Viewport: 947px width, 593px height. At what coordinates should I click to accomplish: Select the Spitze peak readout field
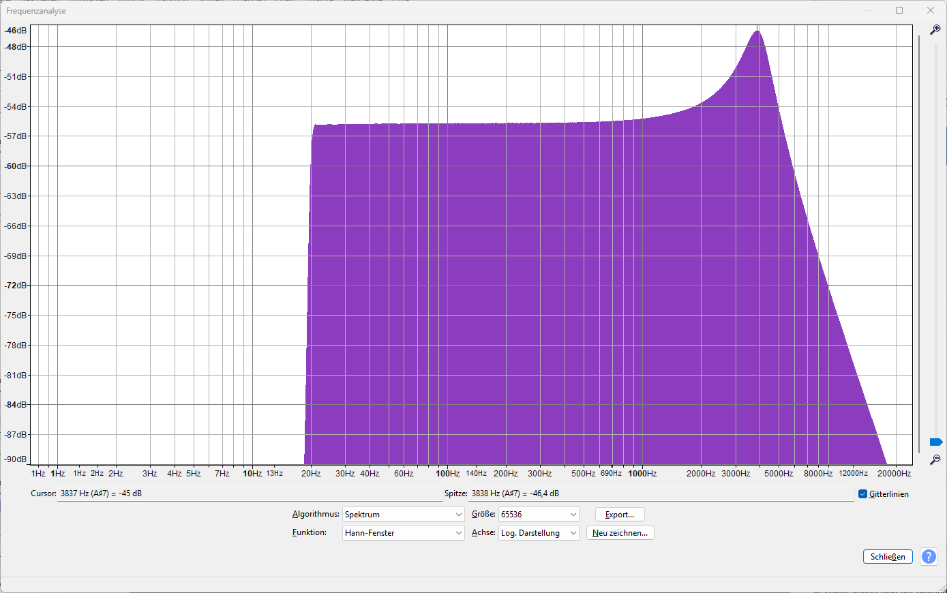660,493
